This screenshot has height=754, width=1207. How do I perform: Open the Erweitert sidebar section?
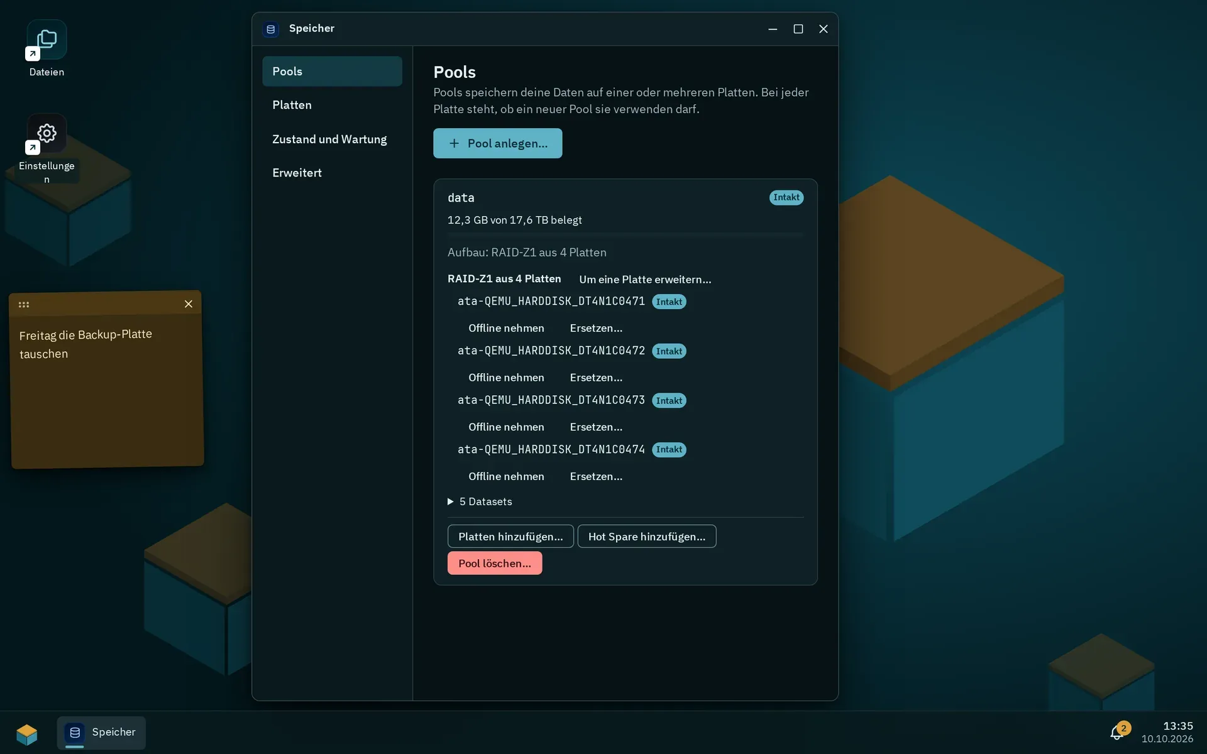332,173
